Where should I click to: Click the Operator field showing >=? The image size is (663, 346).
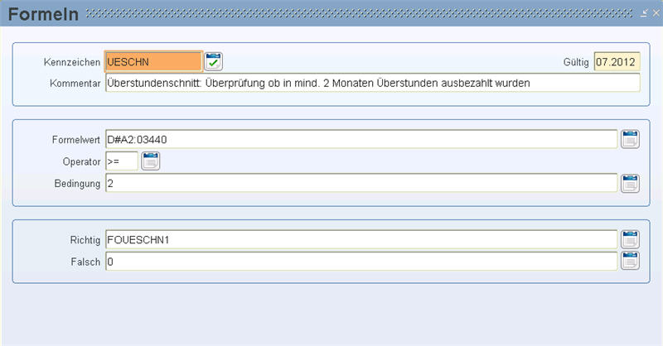tap(122, 161)
